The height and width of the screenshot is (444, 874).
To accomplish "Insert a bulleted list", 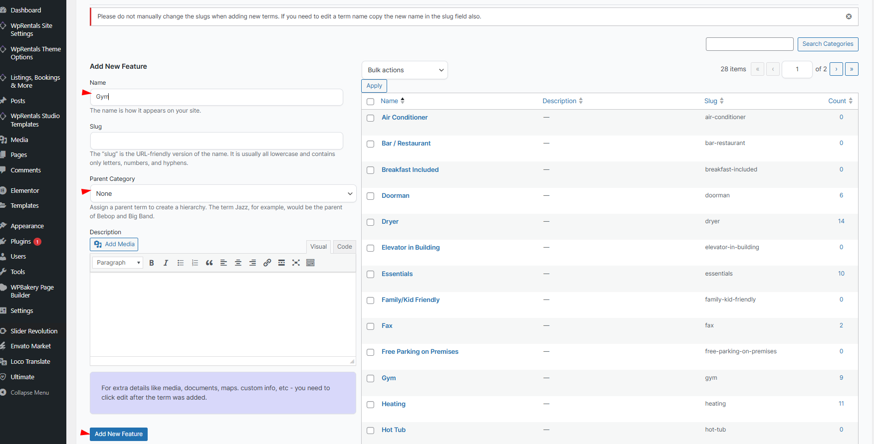I will (x=181, y=263).
